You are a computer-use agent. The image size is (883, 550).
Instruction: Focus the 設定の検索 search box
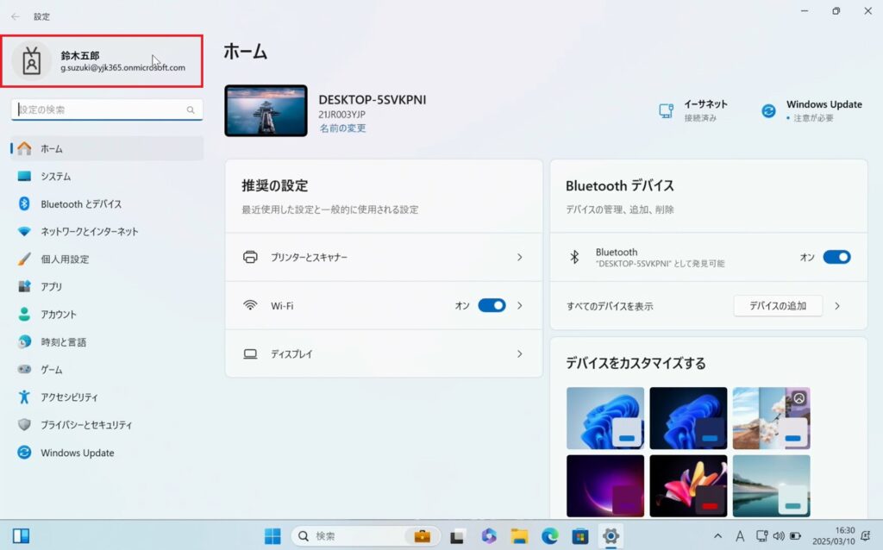point(107,109)
